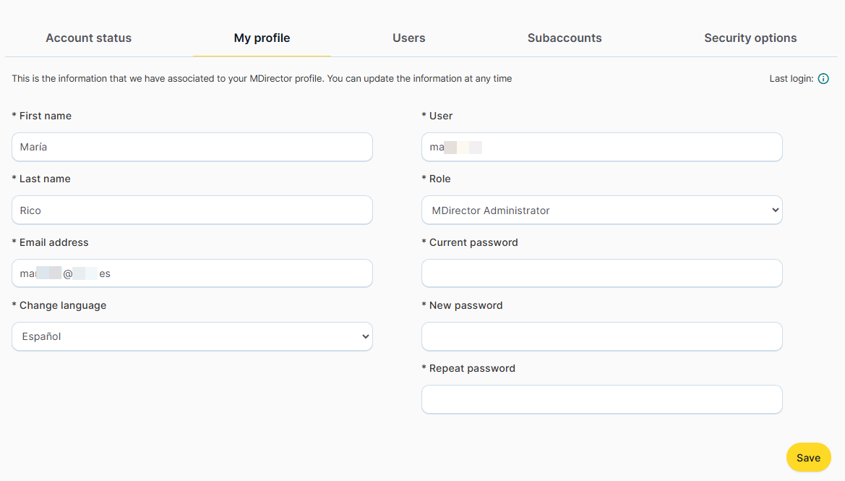The image size is (845, 481).
Task: Expand the Change language dropdown
Action: 192,336
